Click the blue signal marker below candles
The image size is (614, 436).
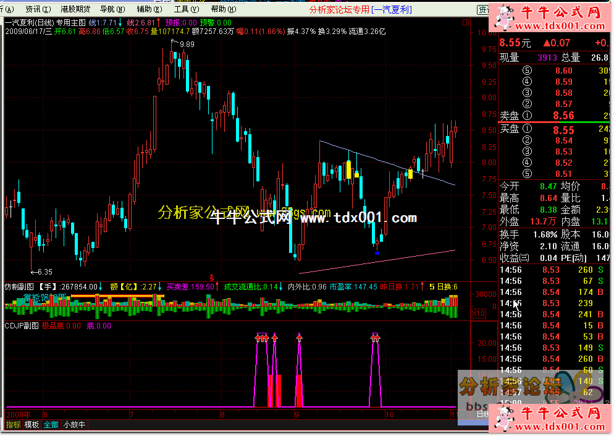click(377, 253)
